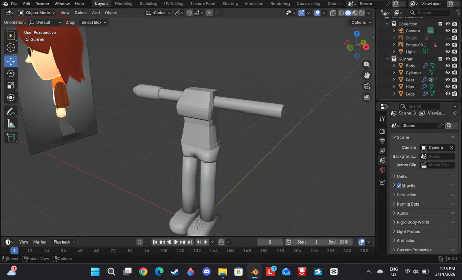Select the Rotate tool in the toolbar
The image size is (462, 280).
[11, 73]
